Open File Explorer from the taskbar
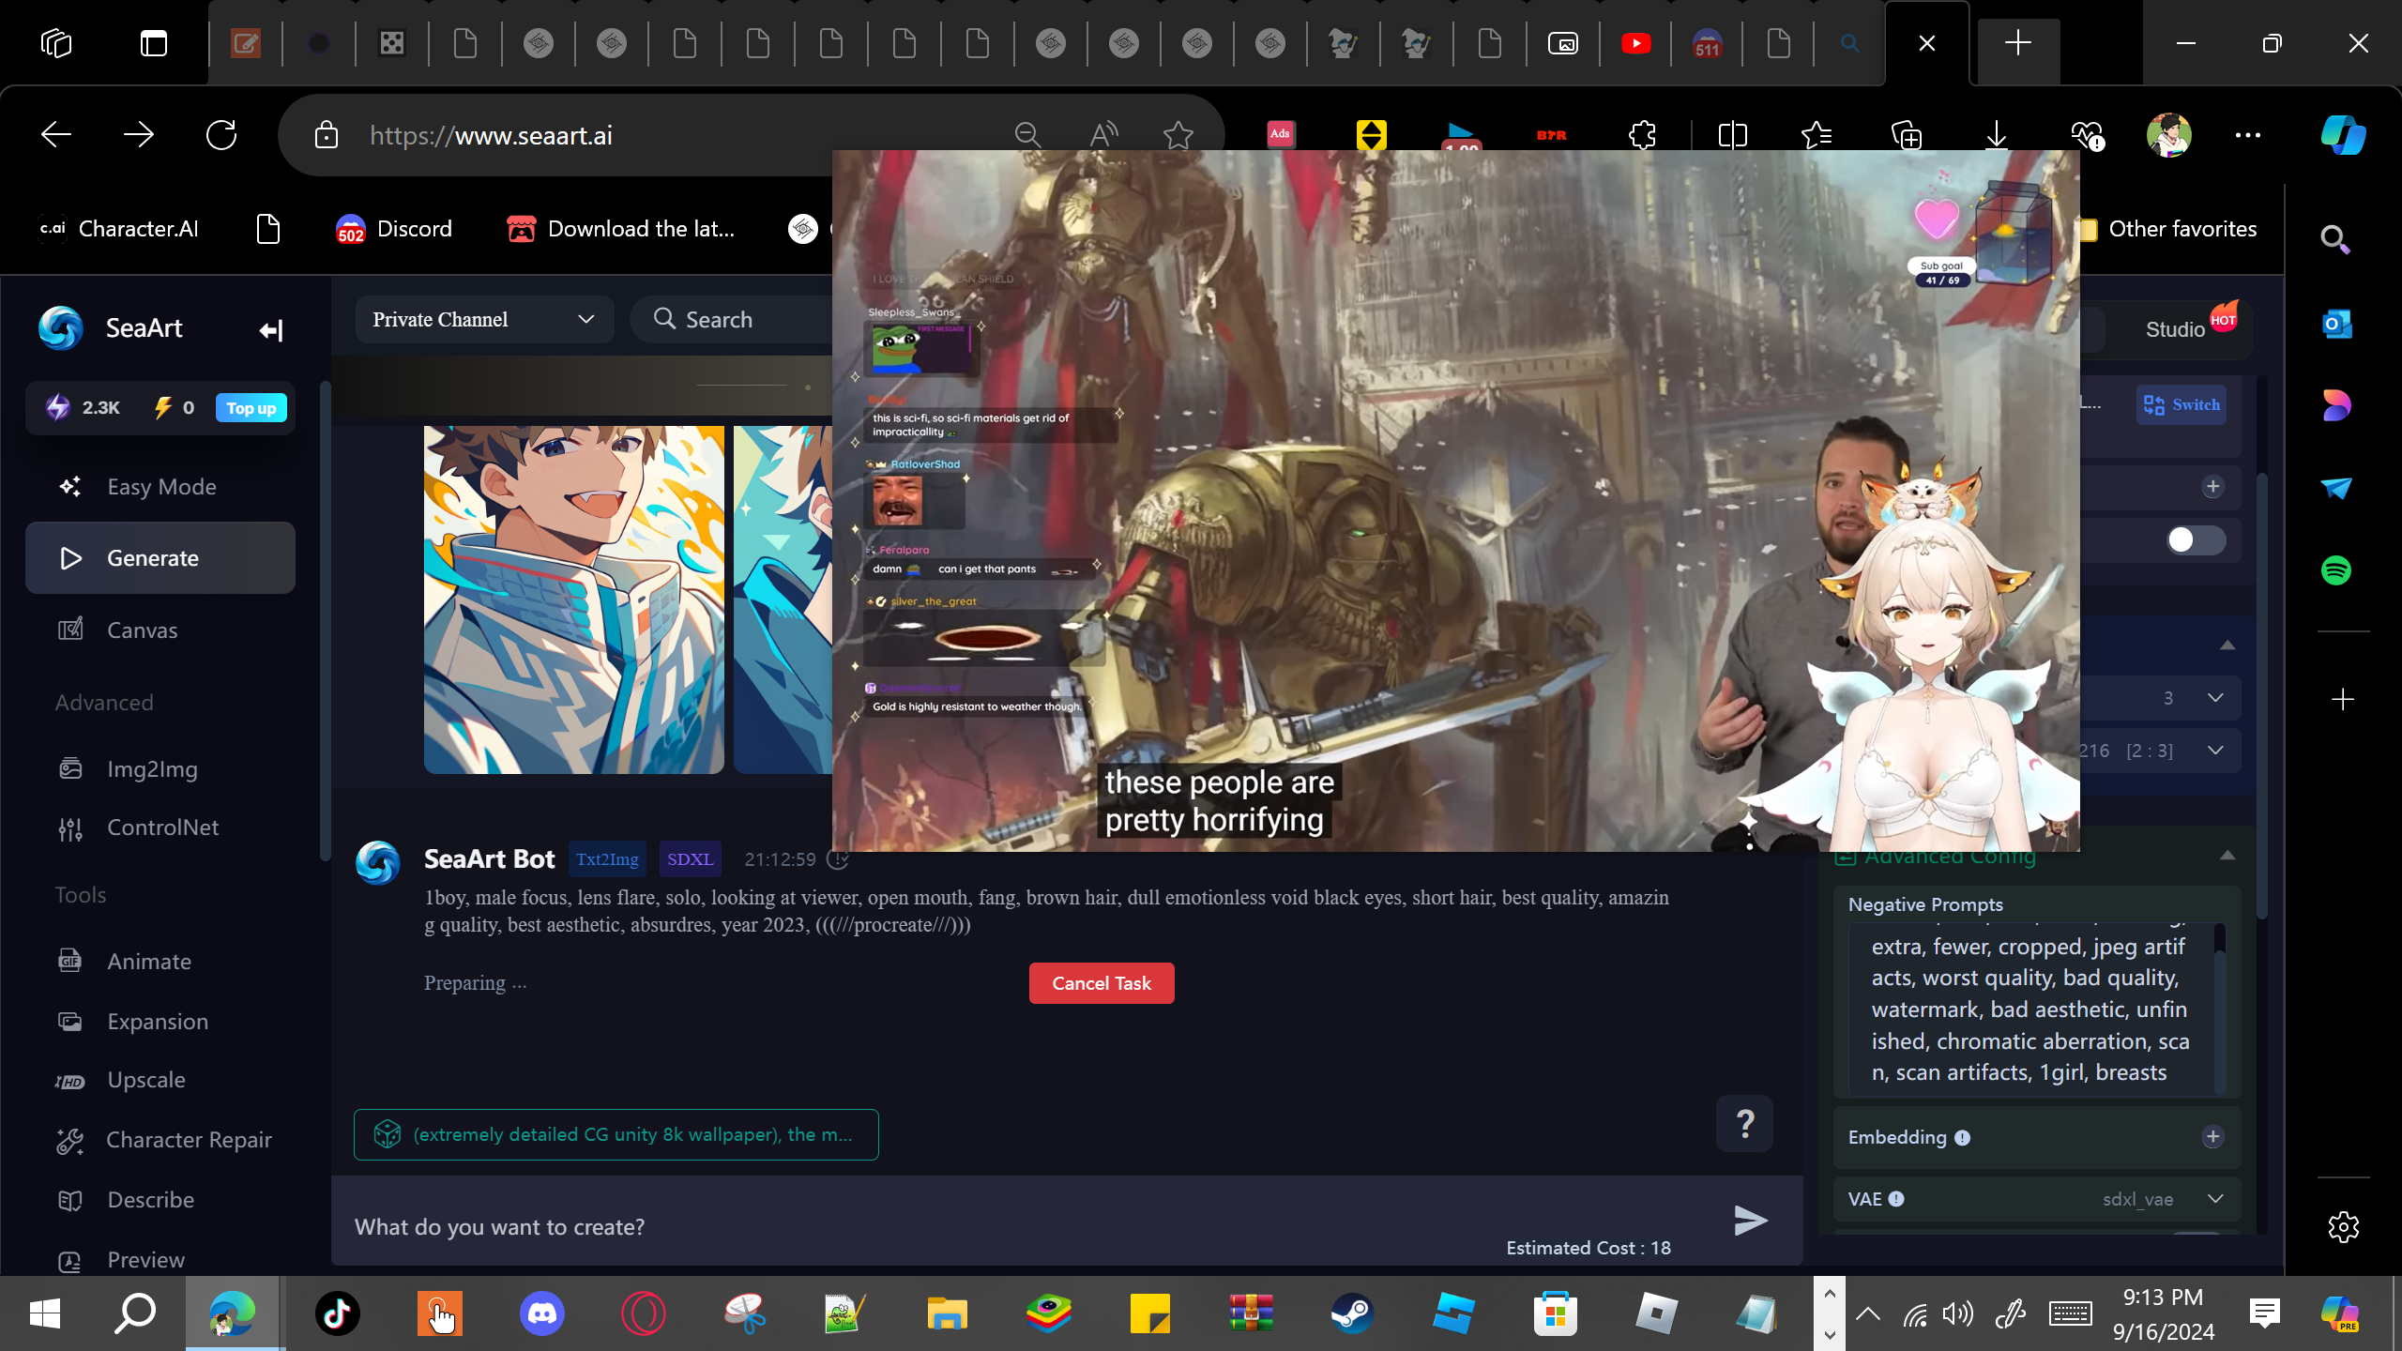2402x1351 pixels. coord(948,1313)
